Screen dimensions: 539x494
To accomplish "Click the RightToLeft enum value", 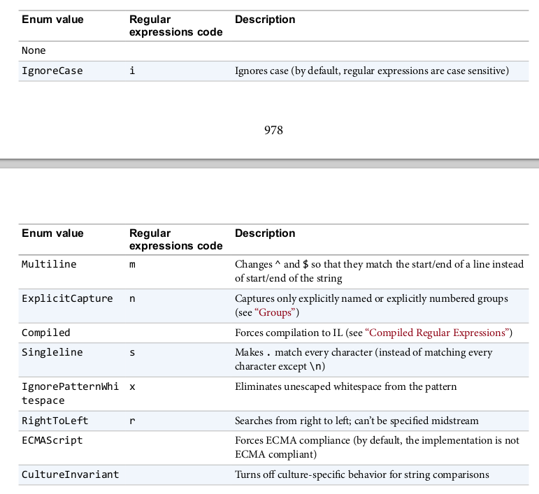I will click(55, 421).
